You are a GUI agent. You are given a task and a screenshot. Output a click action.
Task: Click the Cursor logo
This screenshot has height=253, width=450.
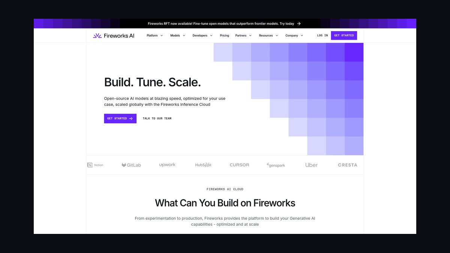tap(239, 165)
